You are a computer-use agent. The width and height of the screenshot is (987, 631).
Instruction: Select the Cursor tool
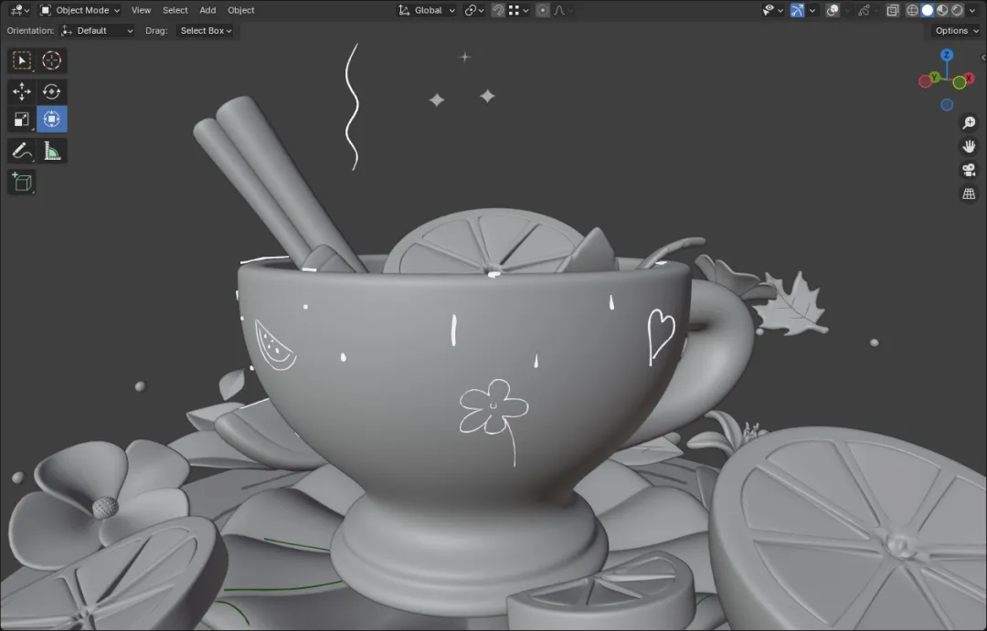click(x=51, y=60)
